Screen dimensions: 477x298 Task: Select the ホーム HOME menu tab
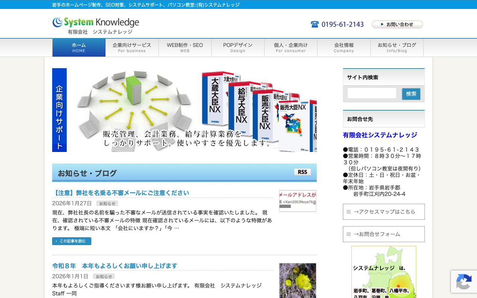(x=79, y=48)
